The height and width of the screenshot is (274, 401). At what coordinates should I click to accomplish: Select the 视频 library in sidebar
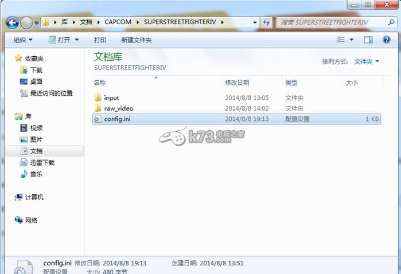36,128
